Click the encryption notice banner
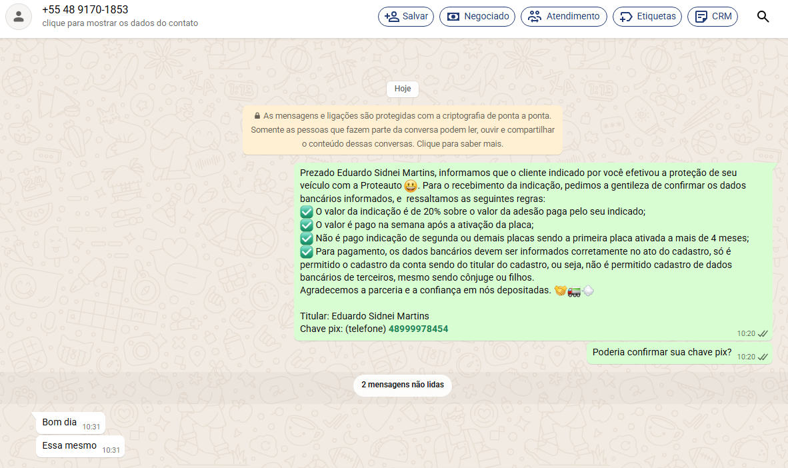Viewport: 788px width, 468px height. coord(402,130)
